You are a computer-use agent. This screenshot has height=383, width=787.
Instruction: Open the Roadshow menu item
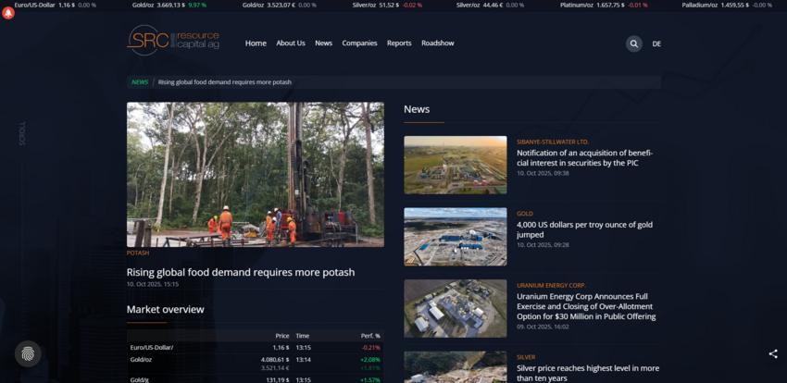pyautogui.click(x=438, y=43)
